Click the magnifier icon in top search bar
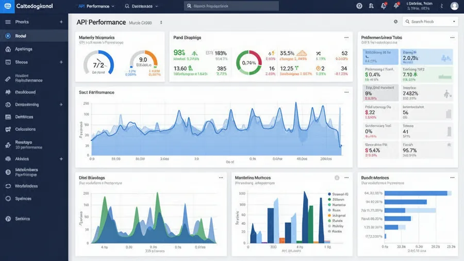The image size is (464, 261). (x=189, y=6)
